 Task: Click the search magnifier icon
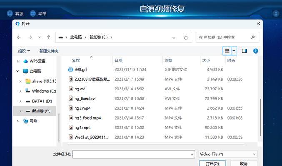pyautogui.click(x=253, y=37)
